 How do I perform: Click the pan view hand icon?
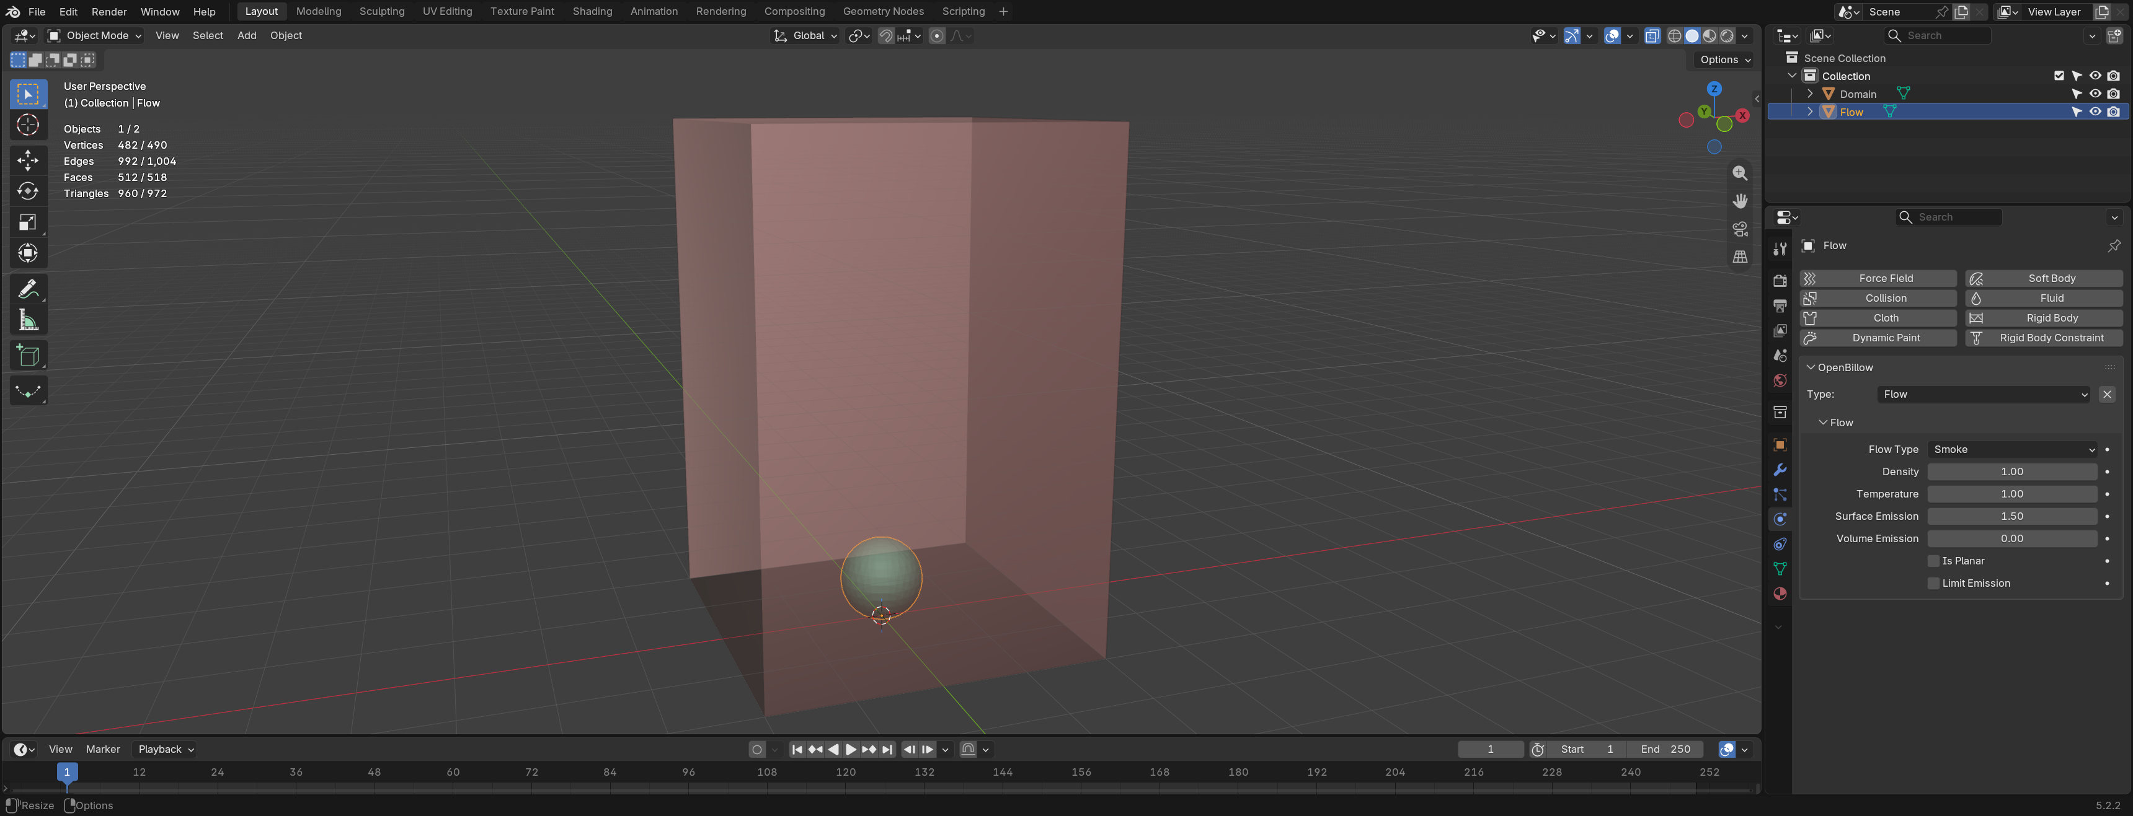[x=1740, y=201]
